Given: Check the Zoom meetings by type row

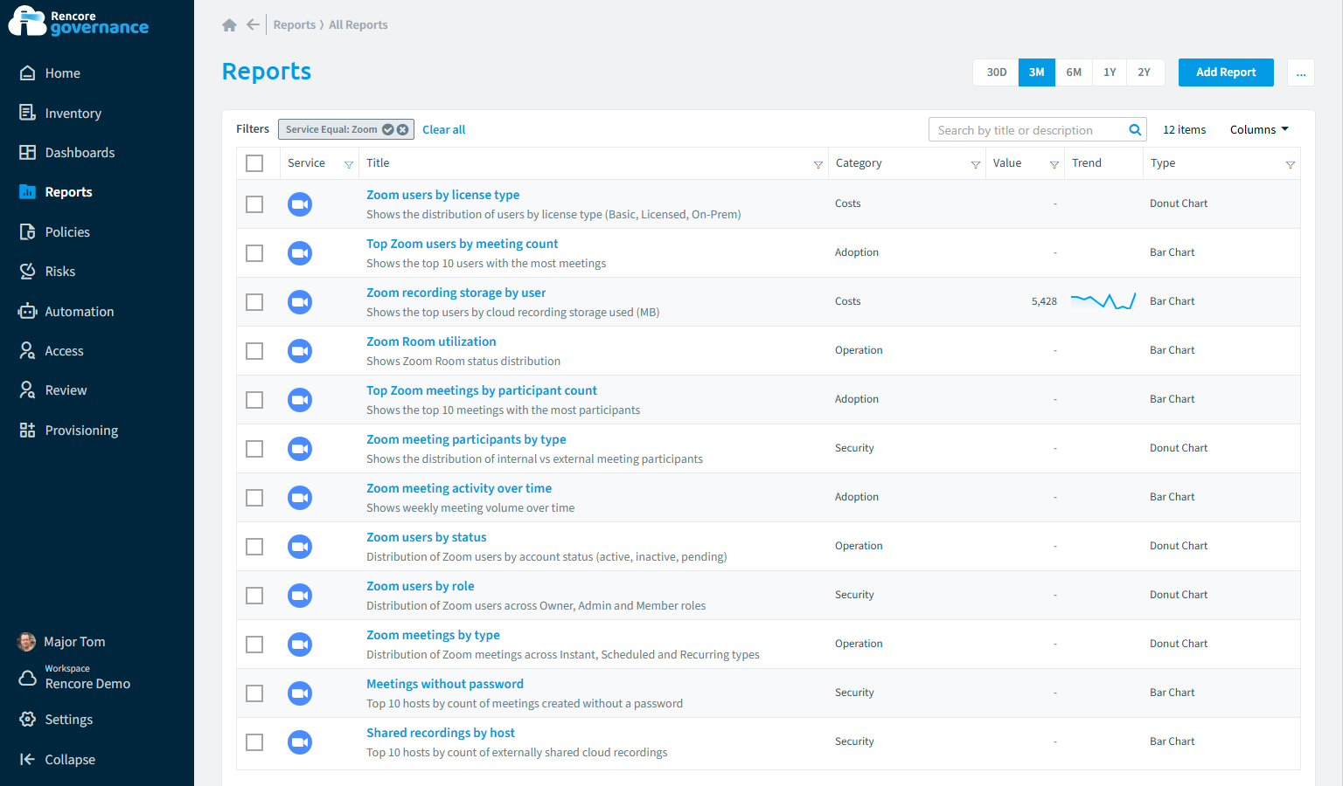Looking at the screenshot, I should (254, 645).
